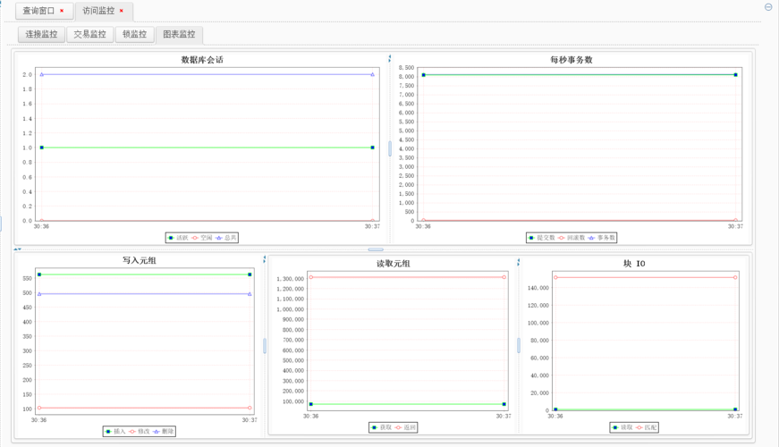This screenshot has width=779, height=447.
Task: Click horizontal splitter handle between top and bottom charts
Action: coord(376,249)
